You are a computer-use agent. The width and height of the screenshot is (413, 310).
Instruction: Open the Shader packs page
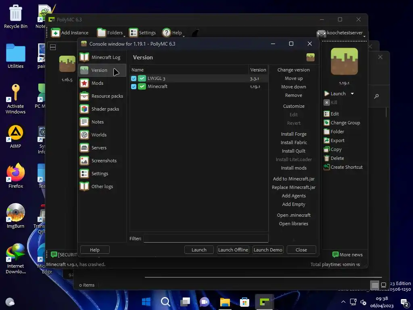[102, 109]
